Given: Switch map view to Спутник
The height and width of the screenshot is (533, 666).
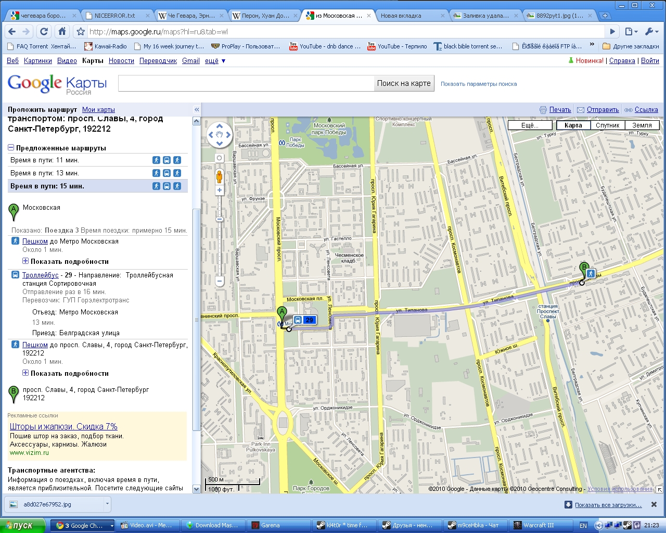Looking at the screenshot, I should [x=608, y=125].
